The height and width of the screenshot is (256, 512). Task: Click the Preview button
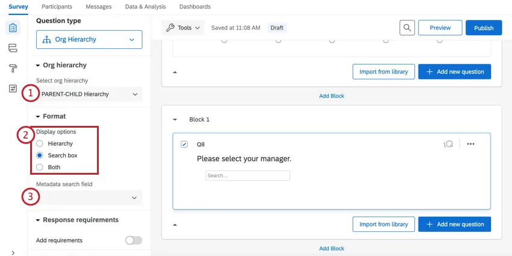(440, 28)
